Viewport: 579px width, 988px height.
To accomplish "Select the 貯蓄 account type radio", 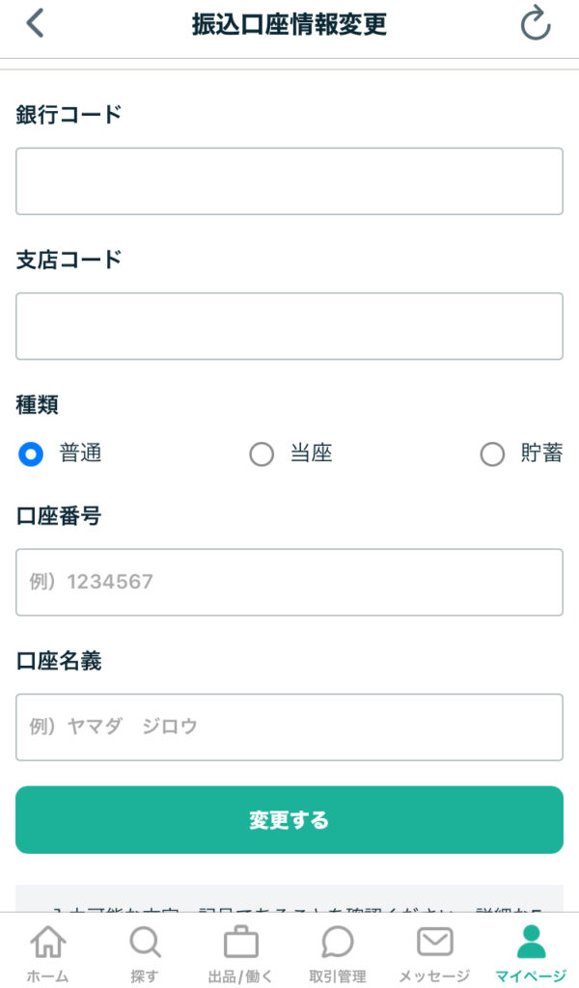I will click(x=492, y=453).
